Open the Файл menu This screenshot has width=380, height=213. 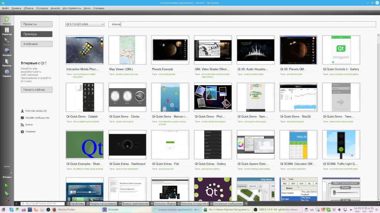(x=5, y=8)
